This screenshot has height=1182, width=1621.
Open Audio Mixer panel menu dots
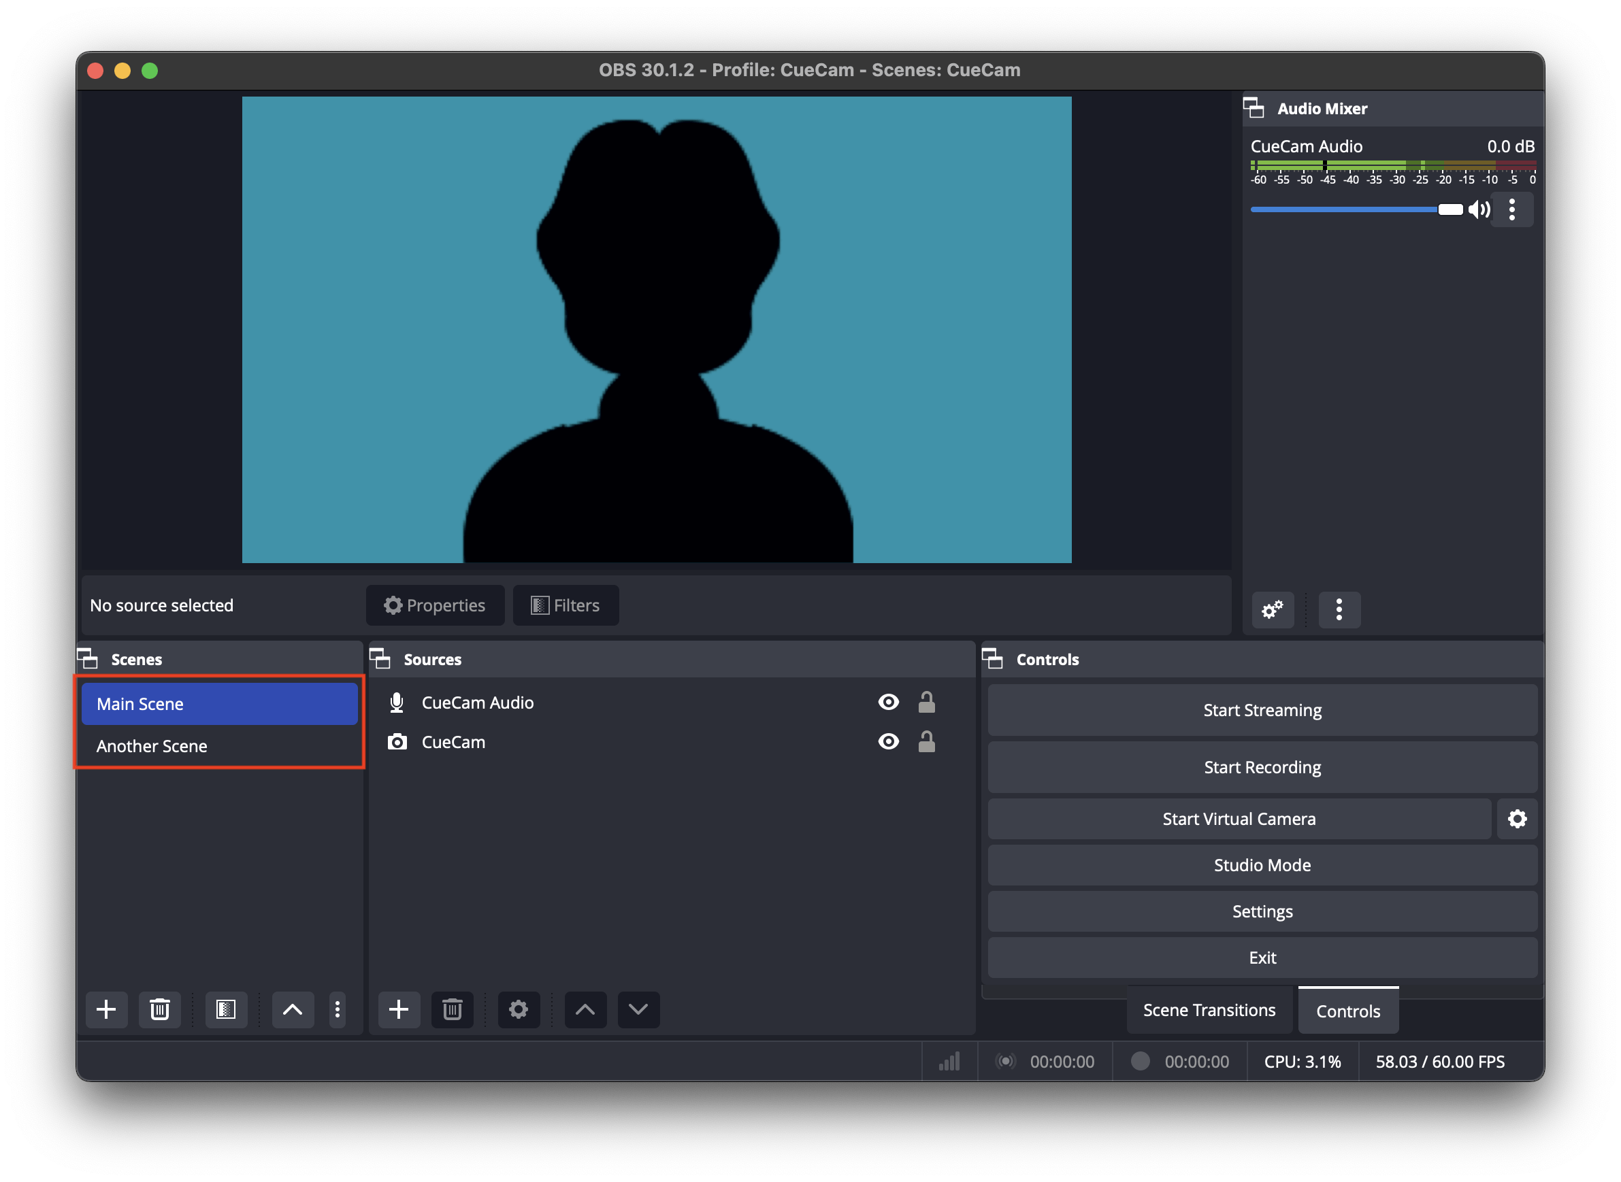(x=1339, y=610)
